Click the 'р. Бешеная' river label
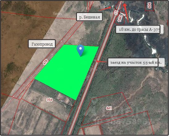Screen dimensions: 169x136 [89, 17]
